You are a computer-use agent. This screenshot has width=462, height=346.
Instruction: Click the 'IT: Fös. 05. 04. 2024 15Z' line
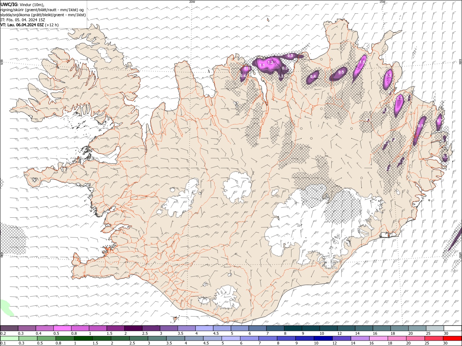22,19
